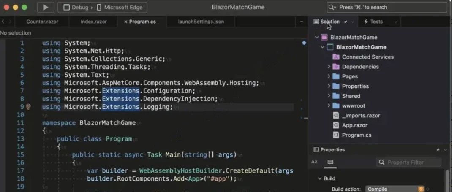
Task: Select the Shared folder label
Action: point(351,96)
